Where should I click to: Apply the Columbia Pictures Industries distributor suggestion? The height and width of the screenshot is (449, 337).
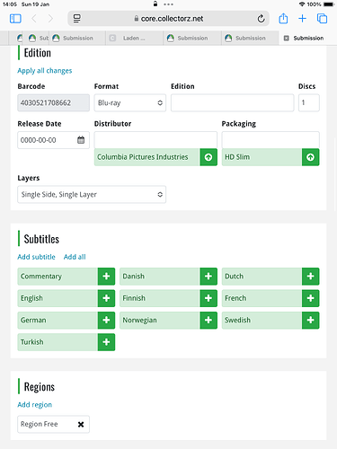click(x=208, y=157)
